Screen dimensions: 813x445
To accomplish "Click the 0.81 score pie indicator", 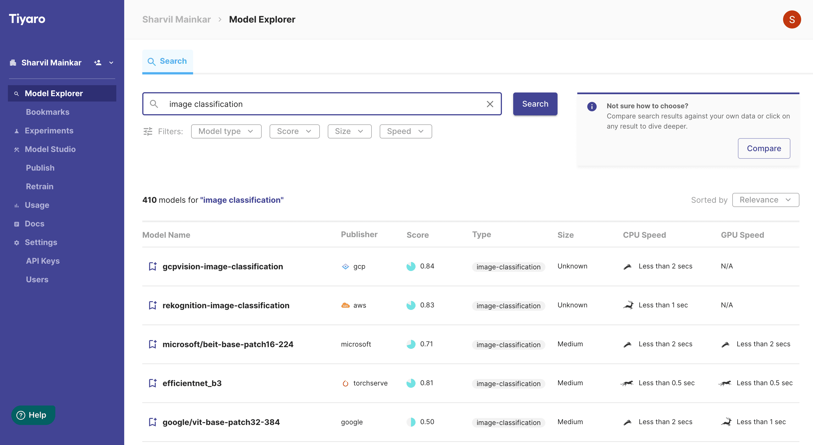I will [x=411, y=383].
